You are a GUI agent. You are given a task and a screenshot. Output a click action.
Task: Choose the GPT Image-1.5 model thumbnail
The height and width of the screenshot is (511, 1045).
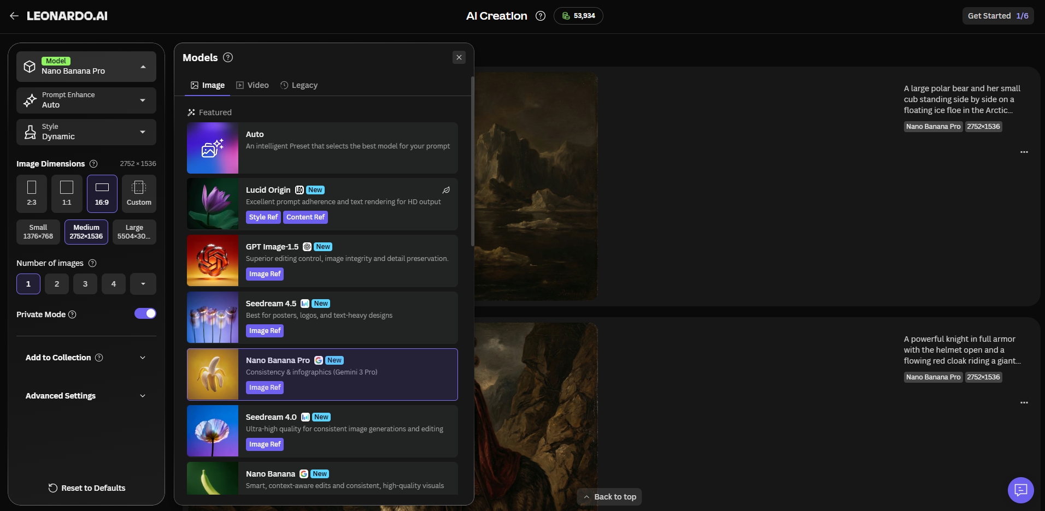point(213,260)
